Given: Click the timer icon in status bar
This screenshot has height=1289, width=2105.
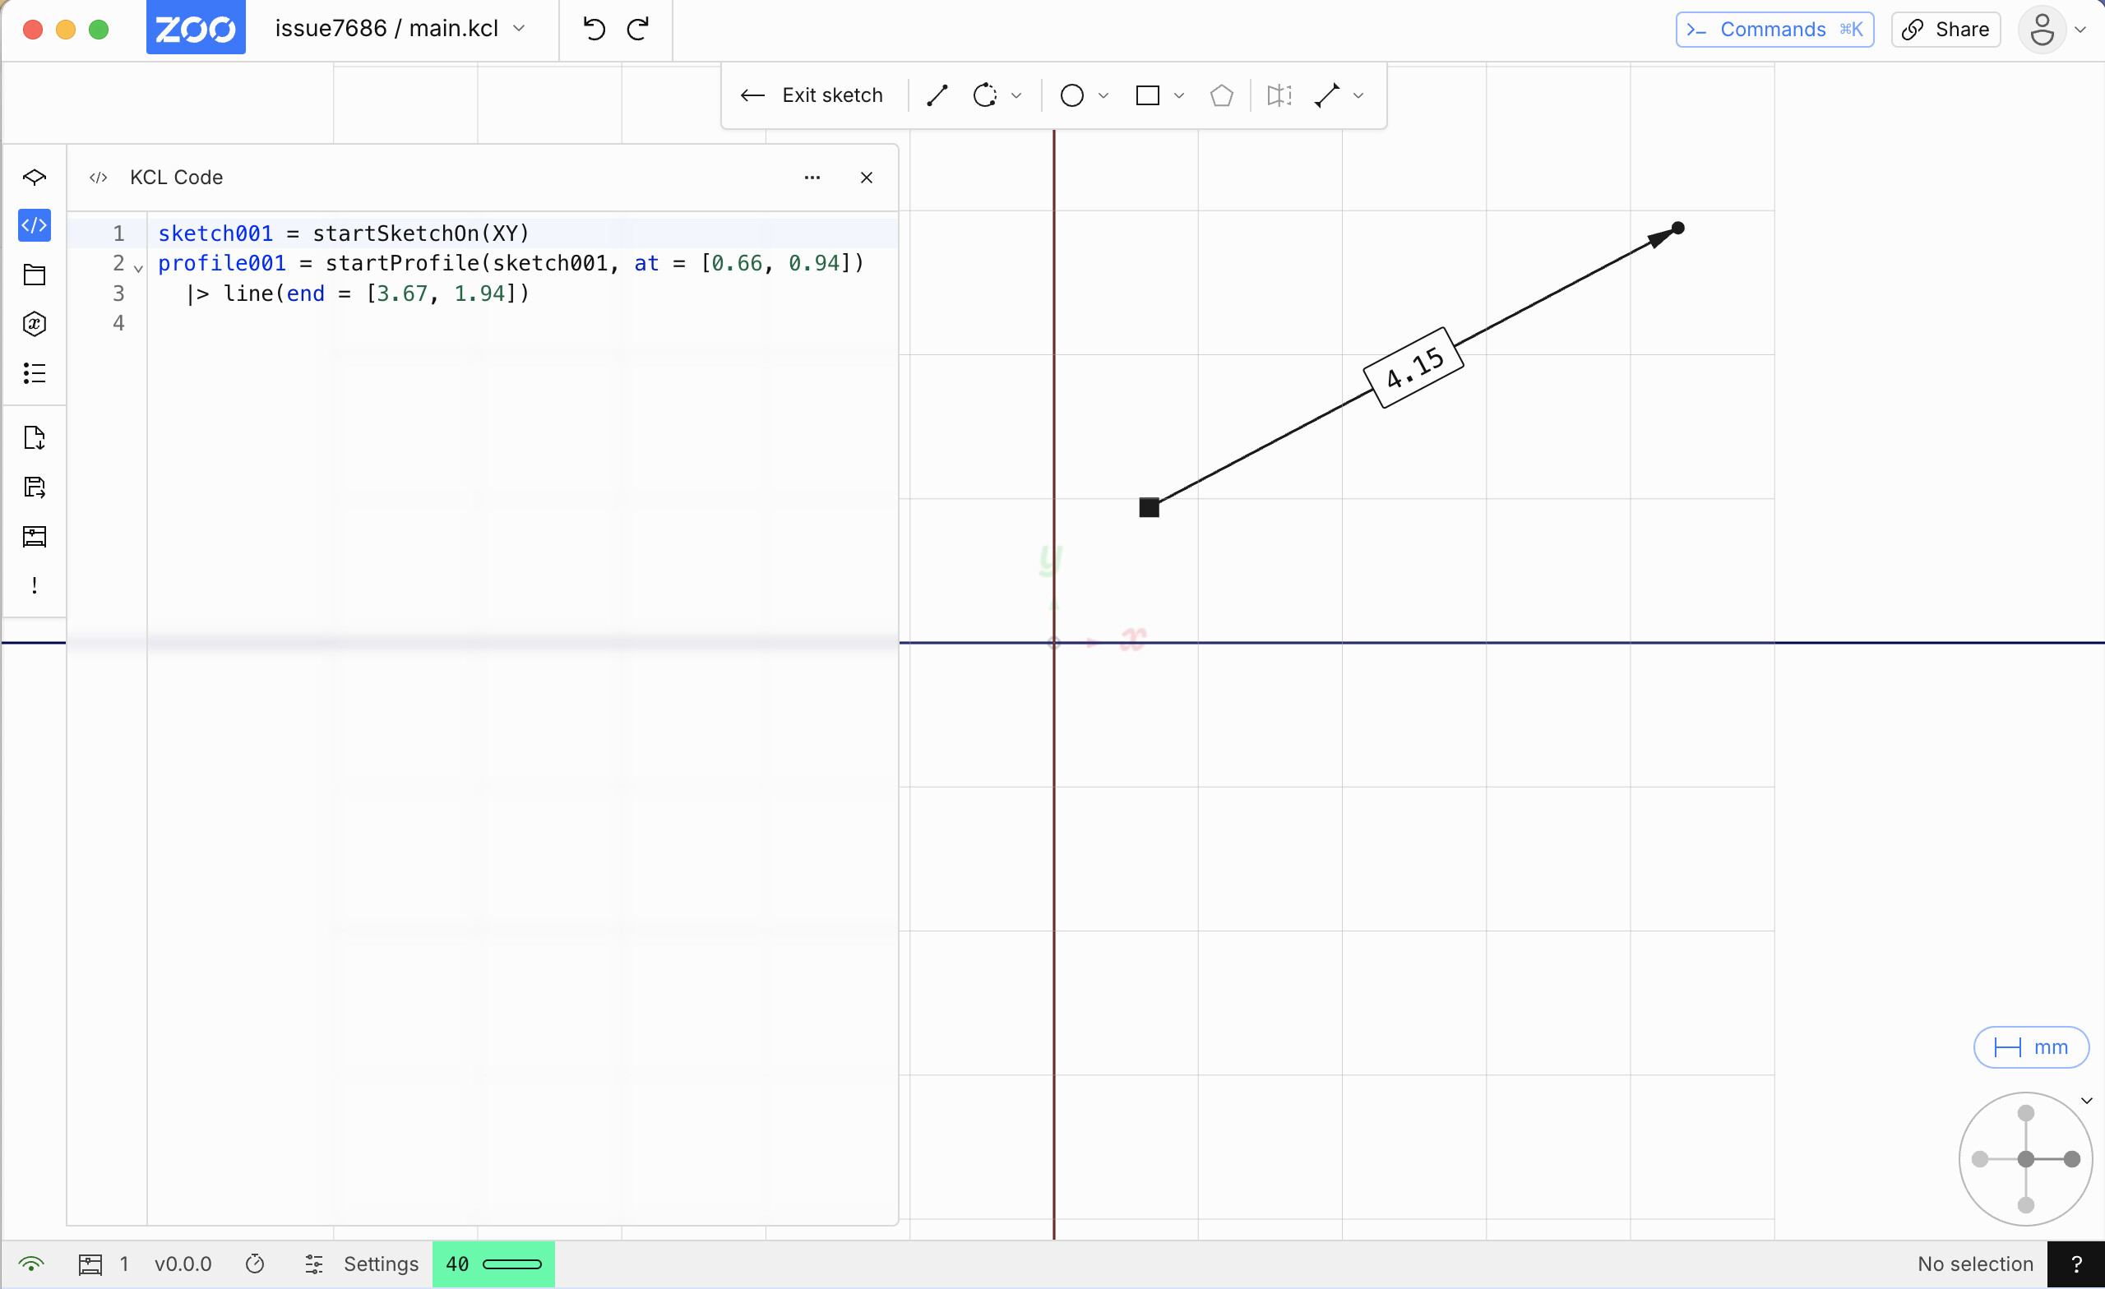Looking at the screenshot, I should pos(255,1264).
